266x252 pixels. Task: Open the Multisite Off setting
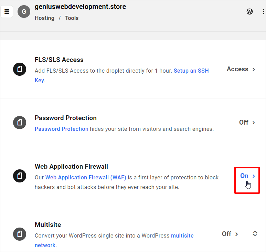coord(226,234)
